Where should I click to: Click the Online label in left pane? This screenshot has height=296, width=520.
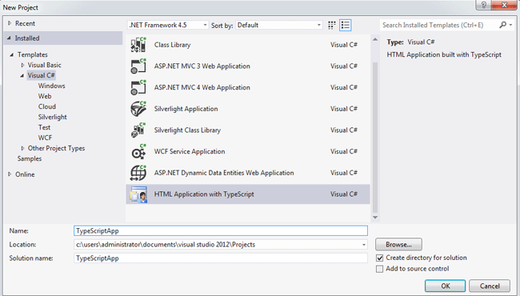click(25, 174)
